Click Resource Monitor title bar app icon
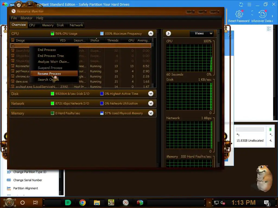The image size is (278, 208). (x=14, y=11)
